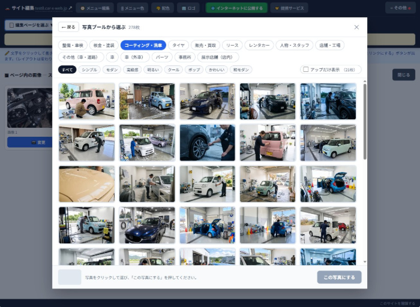Click the 変更 button under 画像1
Screen dimensions: 420x307
[30, 142]
